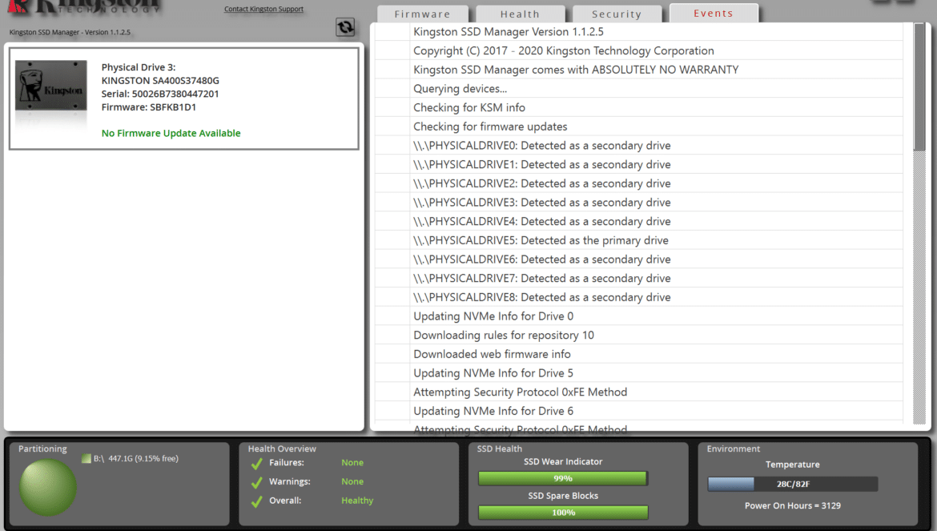Select the serial number 50026B7380447201

point(175,94)
